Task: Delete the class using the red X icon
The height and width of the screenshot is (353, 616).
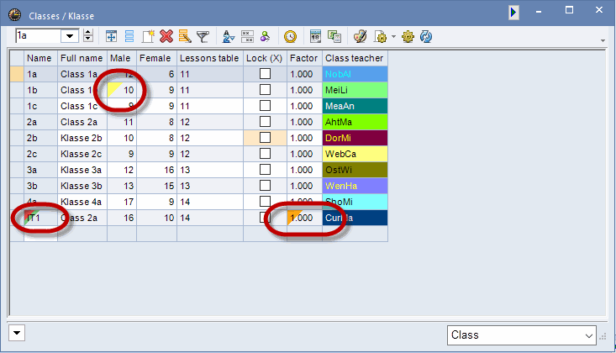Action: pyautogui.click(x=166, y=36)
